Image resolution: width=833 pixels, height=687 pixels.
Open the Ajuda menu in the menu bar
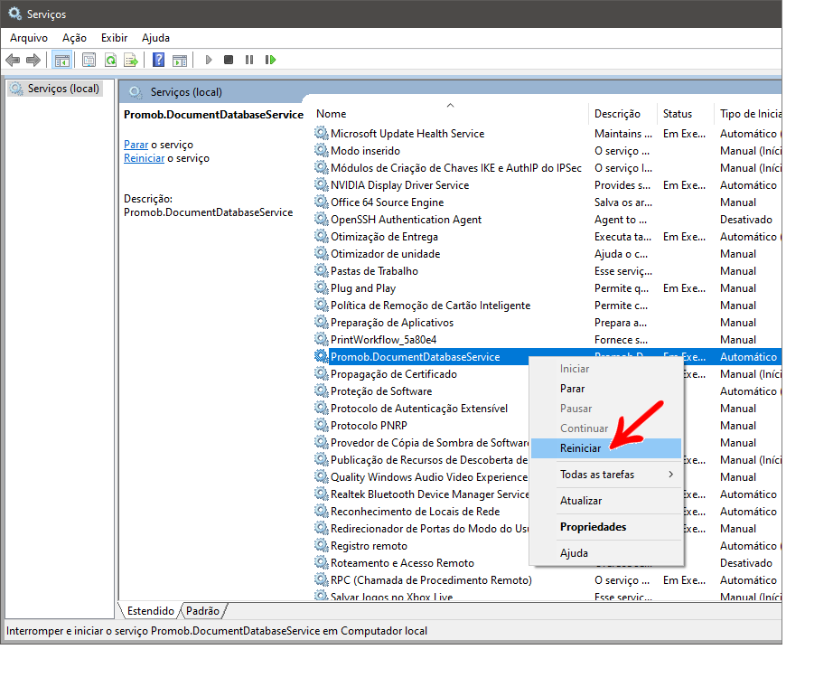click(155, 38)
